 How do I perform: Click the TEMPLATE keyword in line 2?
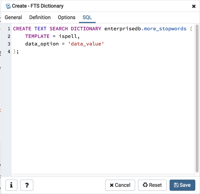(37, 36)
